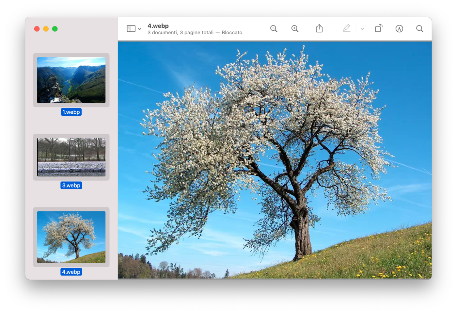The image size is (457, 313).
Task: Open the search magnifier icon
Action: (x=420, y=29)
